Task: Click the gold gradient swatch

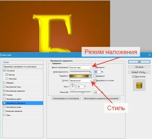Action: point(79,76)
